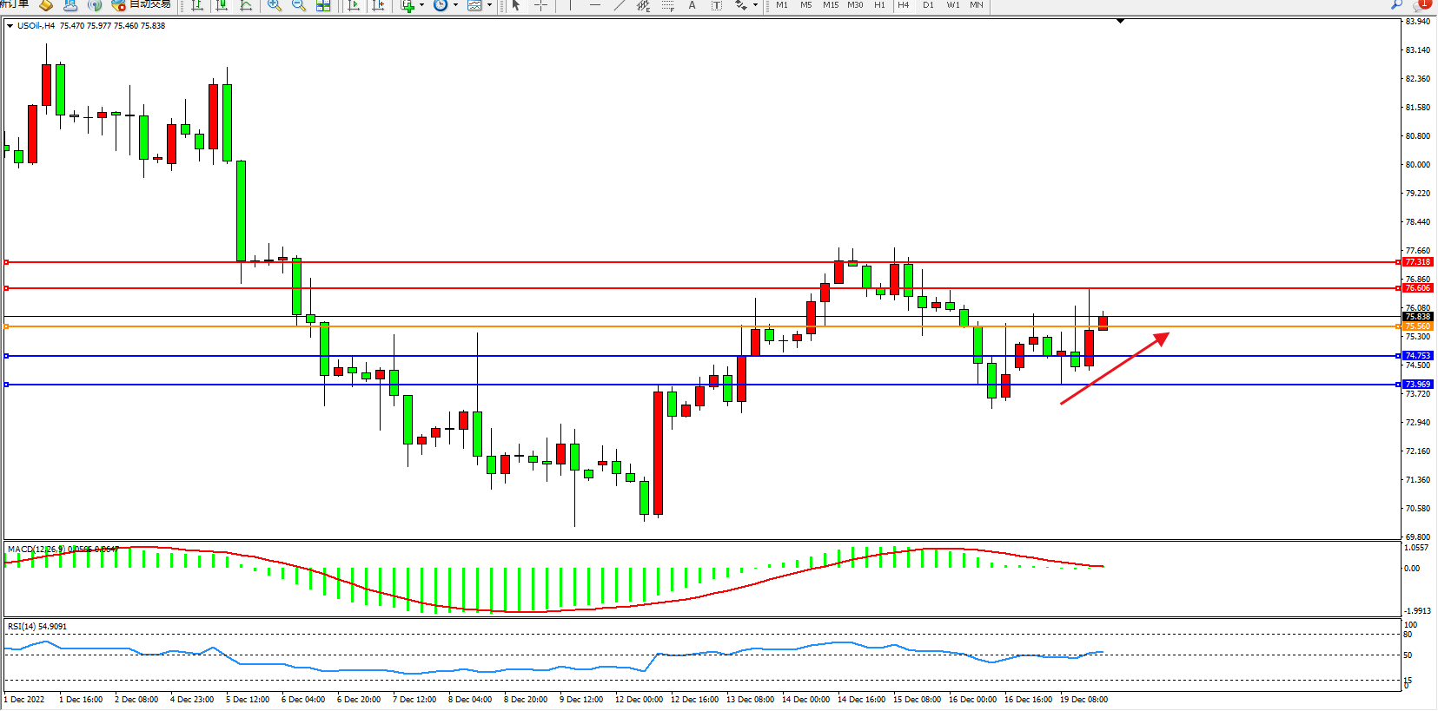Switch to the M15 timeframe
Image resolution: width=1438 pixels, height=711 pixels.
pyautogui.click(x=831, y=5)
